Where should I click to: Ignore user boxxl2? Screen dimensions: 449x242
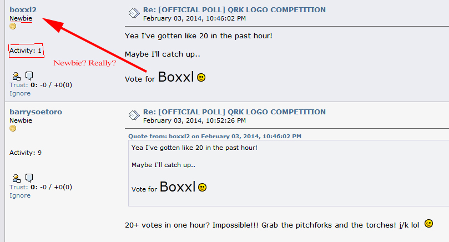coord(20,93)
